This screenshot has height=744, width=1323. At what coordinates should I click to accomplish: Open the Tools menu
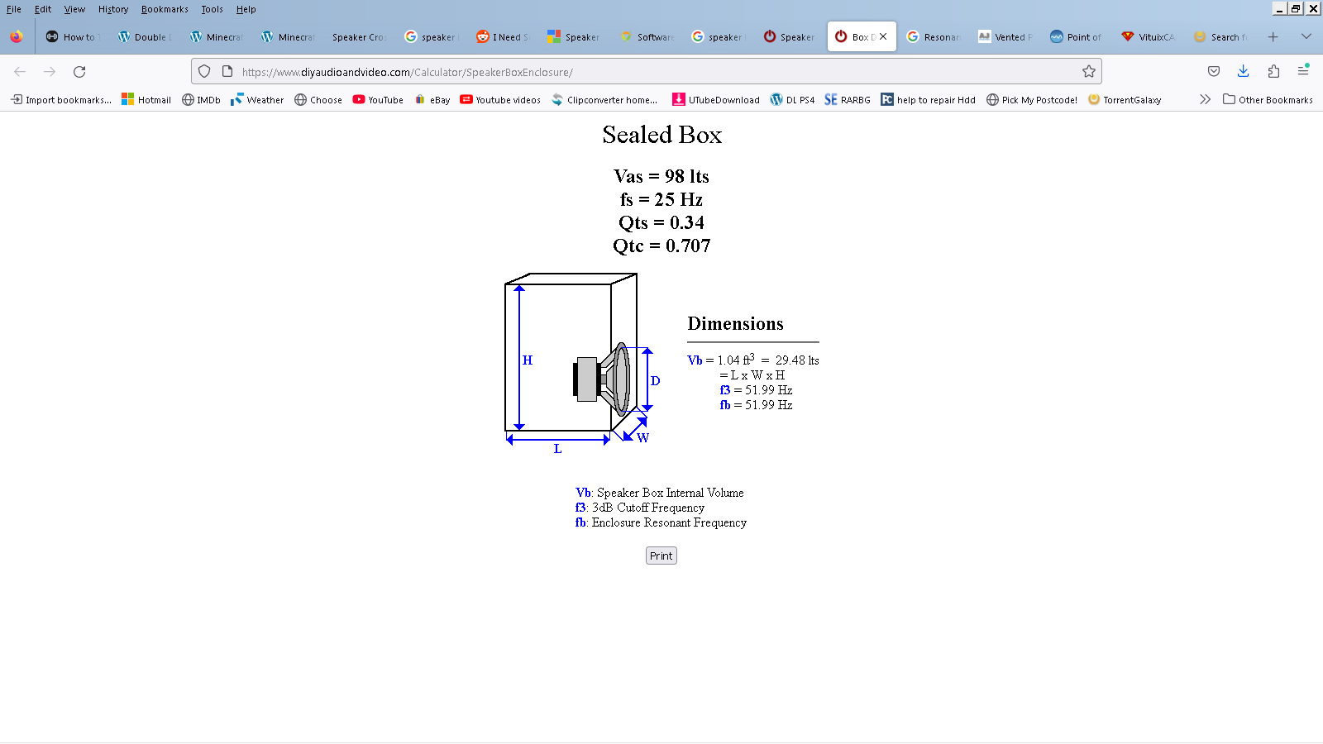click(x=212, y=9)
